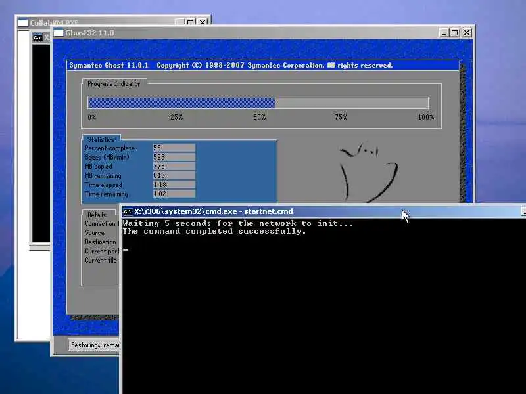Viewport: 526px width, 394px height.
Task: Click the 25% mark under progress bar
Action: click(x=176, y=117)
